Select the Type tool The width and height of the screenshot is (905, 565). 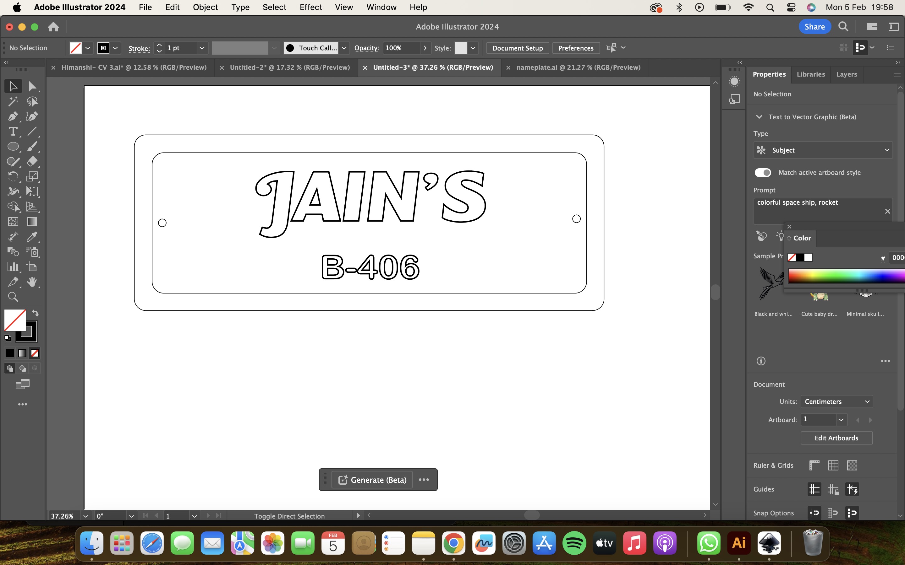point(13,132)
